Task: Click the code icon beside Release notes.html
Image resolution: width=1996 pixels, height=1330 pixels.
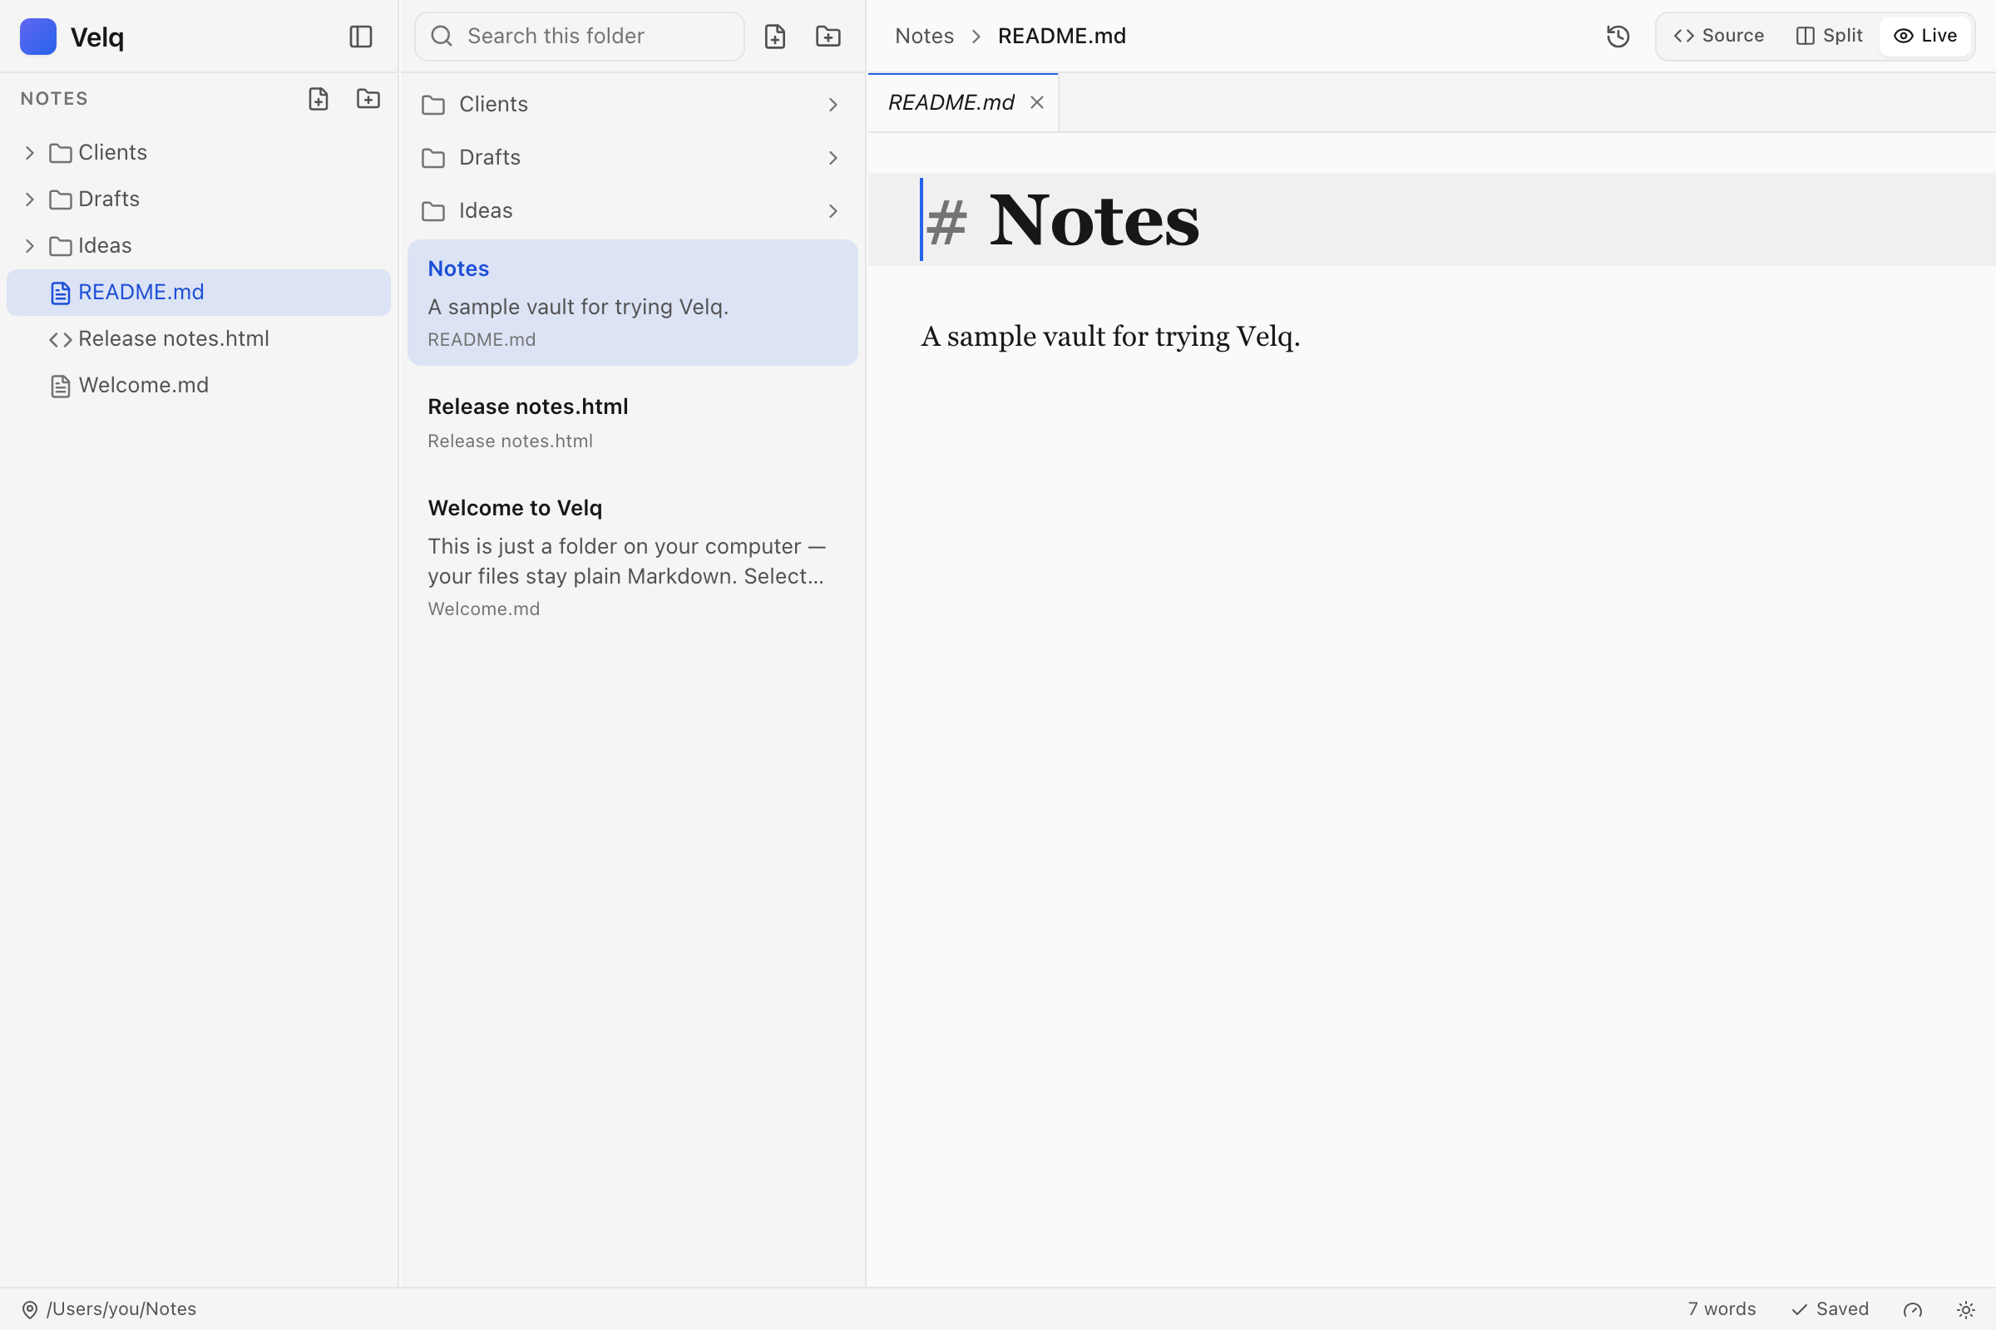Action: (x=60, y=340)
